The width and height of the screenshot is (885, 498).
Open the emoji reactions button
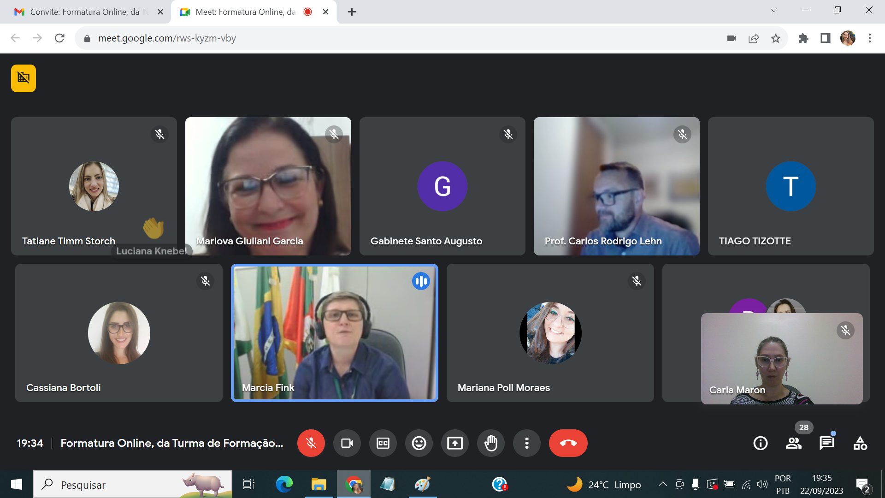point(419,443)
